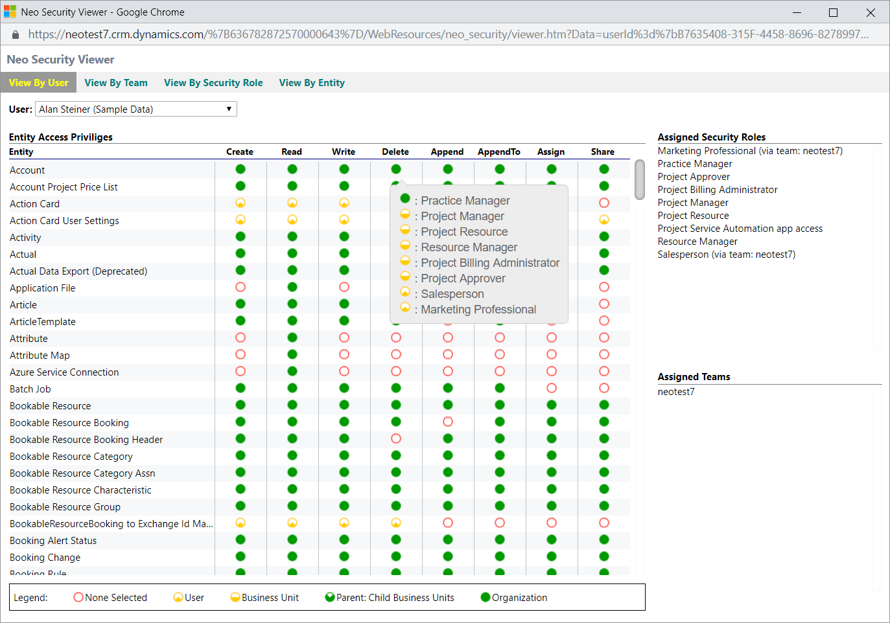Screen dimensions: 890x623
Task: Click the Practice Manager tooltip green icon
Action: [405, 198]
